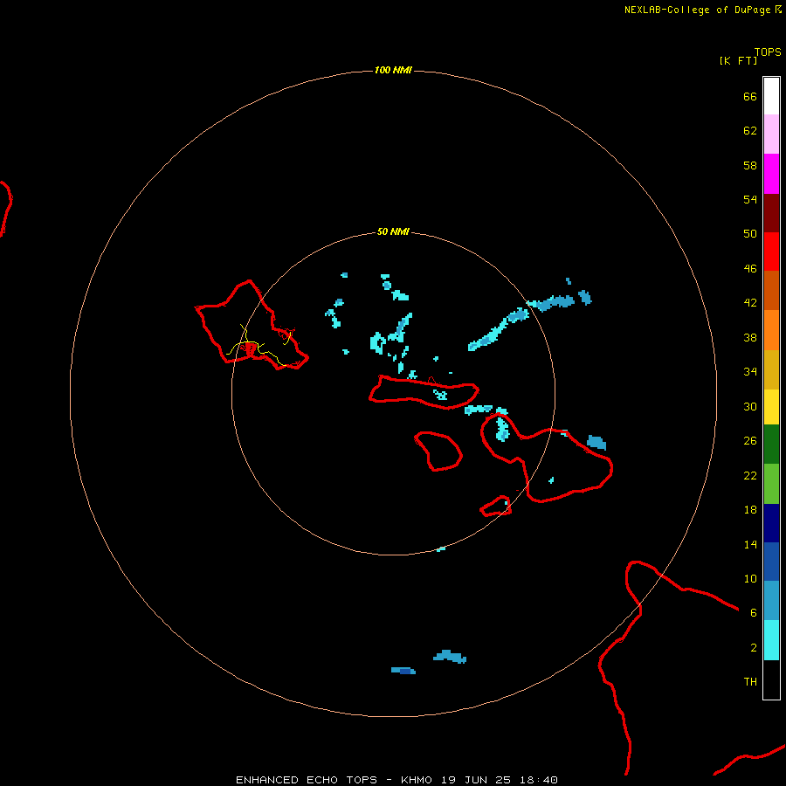
Task: Click the cyan legend swatch near 2
Action: 771,640
